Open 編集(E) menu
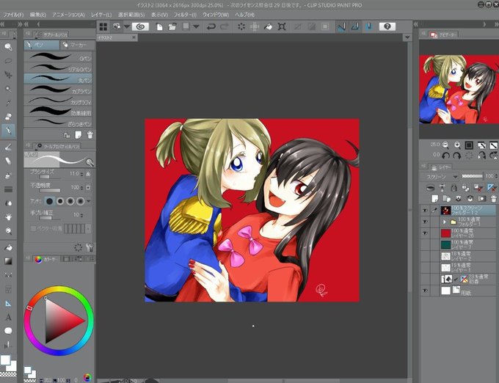 click(37, 15)
